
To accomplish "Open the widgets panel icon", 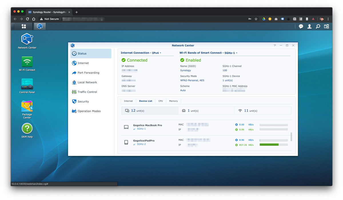I will 326,26.
